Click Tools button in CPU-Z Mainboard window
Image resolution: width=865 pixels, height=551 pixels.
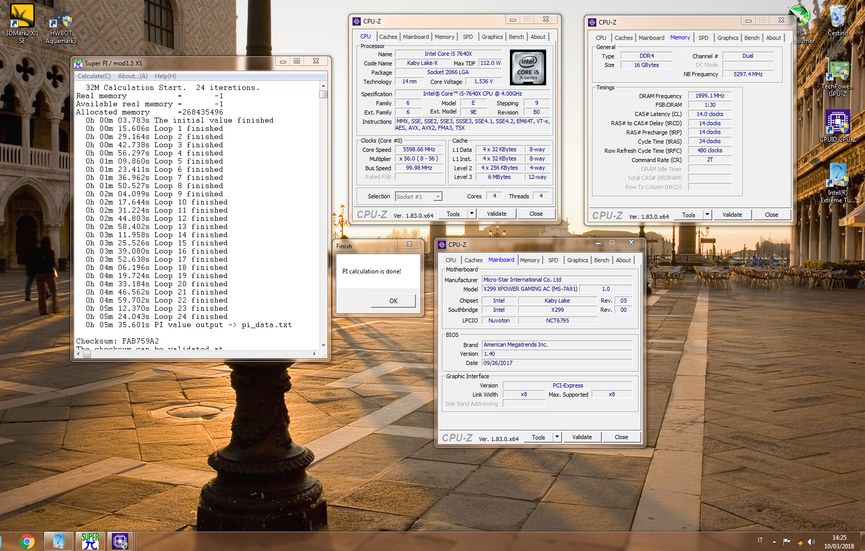point(539,437)
